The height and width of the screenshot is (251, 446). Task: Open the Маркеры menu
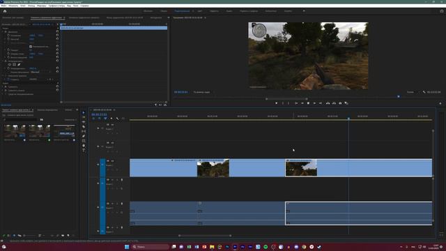[x=42, y=6]
